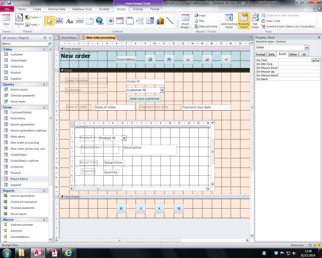Choose the Option Group (XYZ) control tool

coord(130,21)
